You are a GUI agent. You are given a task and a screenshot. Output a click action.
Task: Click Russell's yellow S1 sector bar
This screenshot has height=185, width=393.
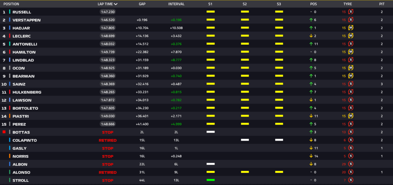click(x=211, y=12)
